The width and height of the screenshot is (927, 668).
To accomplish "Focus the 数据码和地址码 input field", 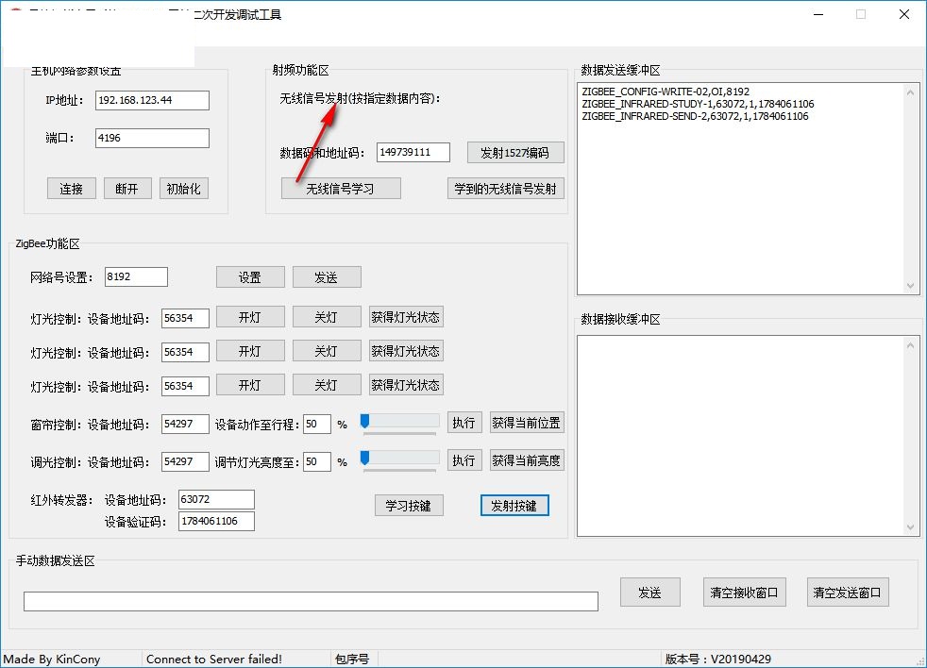I will point(413,152).
